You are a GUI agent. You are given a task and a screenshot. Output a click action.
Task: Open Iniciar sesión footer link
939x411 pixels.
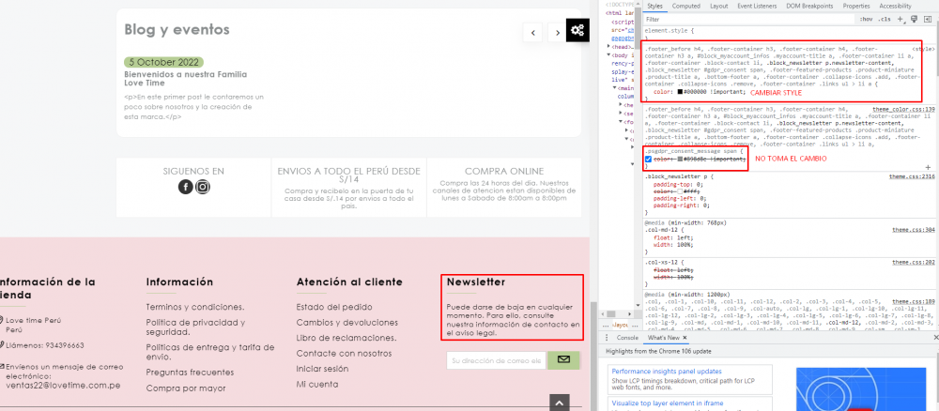coord(322,369)
